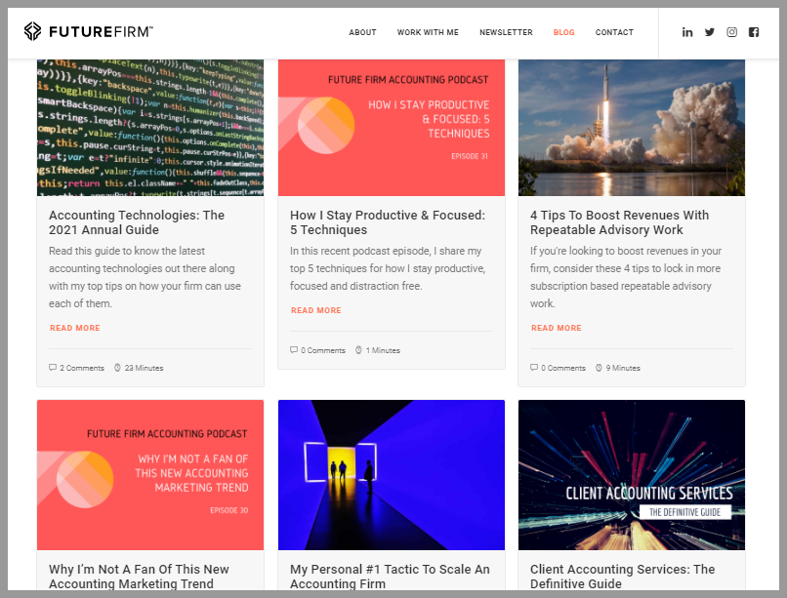Screen dimensions: 787x598
Task: Click excerpt starting 'If you're looking to boost'
Action: coord(626,277)
